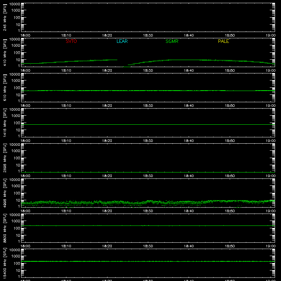Click 18:00 label under the 8800 MHz panel

(x=25, y=246)
